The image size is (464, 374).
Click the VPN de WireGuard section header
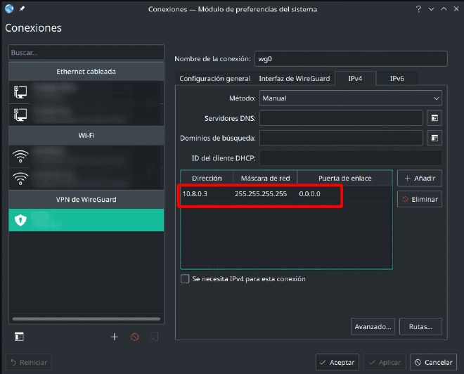[x=86, y=200]
